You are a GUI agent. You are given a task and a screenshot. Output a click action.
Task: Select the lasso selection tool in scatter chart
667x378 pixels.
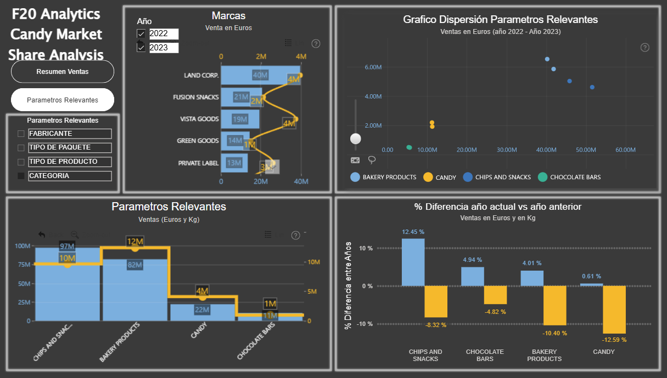[372, 160]
